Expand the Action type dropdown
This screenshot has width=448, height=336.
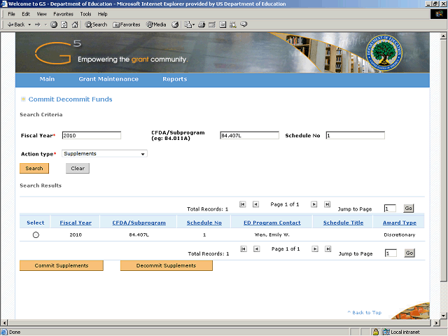[x=104, y=154]
